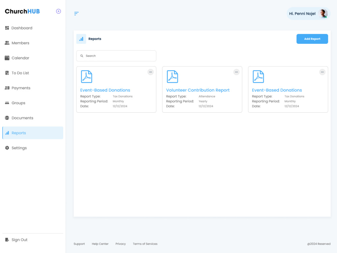Open the Support footer link
Viewport: 337px width, 253px height.
pyautogui.click(x=79, y=244)
